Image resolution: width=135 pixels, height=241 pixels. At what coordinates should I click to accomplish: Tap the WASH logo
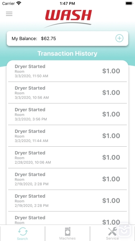[x=68, y=18]
